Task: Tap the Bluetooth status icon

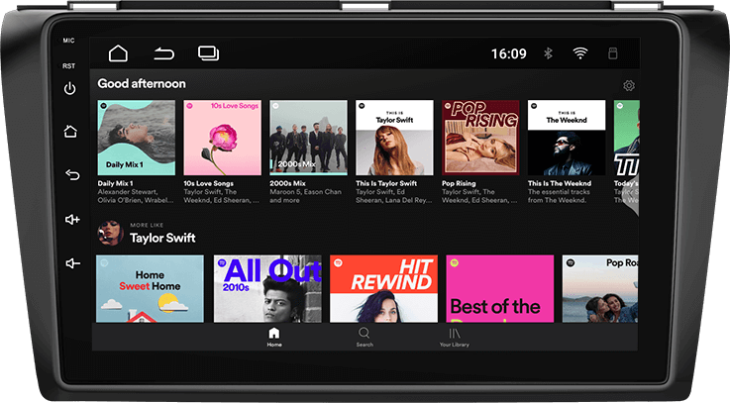Action: [548, 53]
